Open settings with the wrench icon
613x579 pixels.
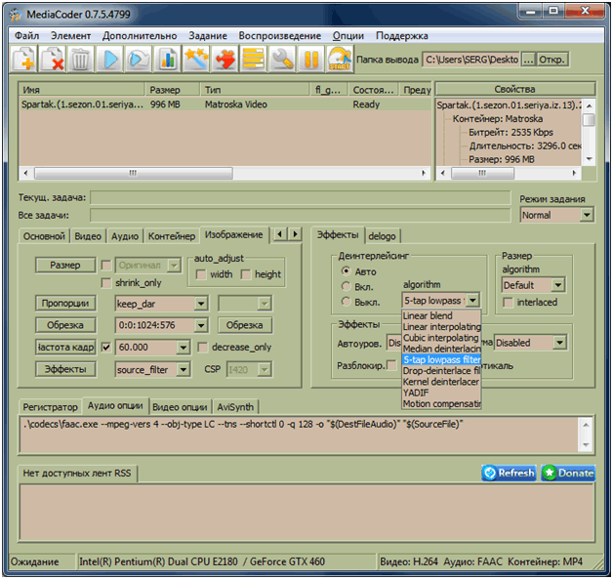(x=283, y=60)
